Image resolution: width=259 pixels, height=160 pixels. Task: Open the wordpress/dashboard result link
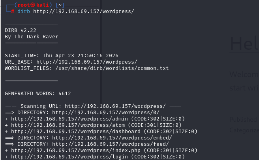coord(76,132)
